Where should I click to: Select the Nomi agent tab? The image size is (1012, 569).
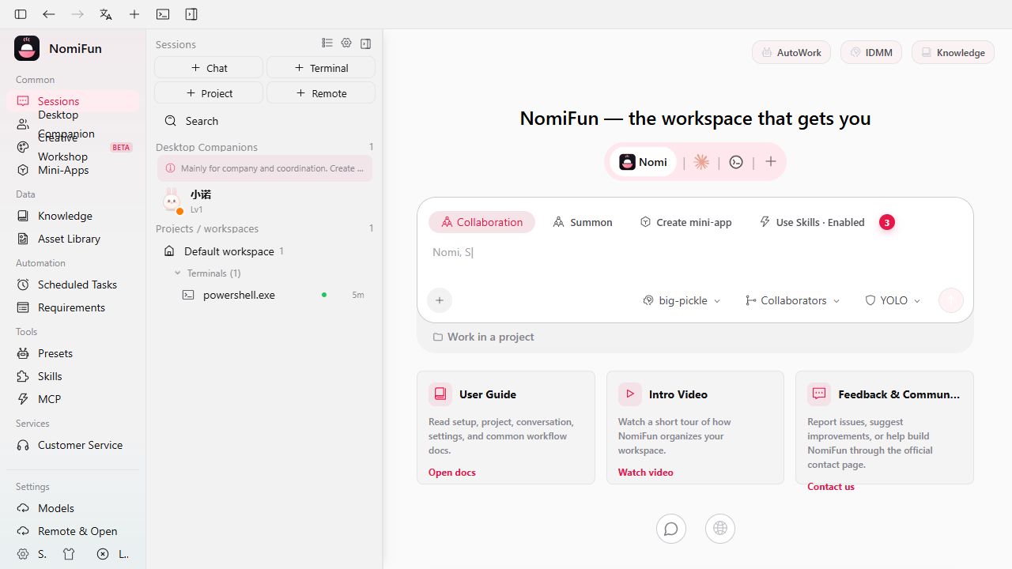pyautogui.click(x=643, y=162)
